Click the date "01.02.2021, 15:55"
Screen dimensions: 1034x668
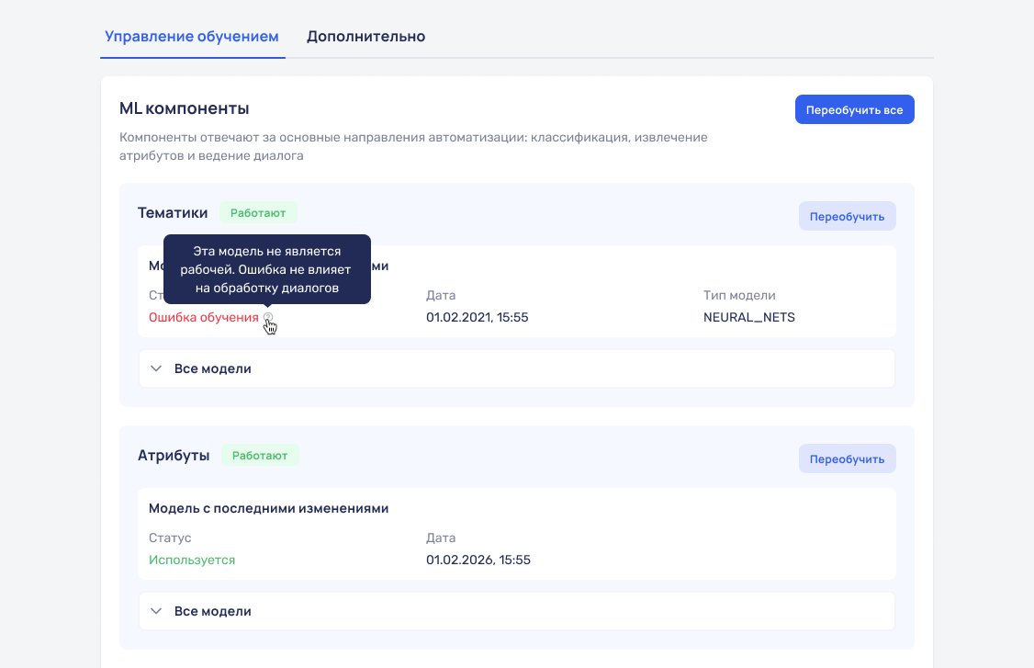(x=478, y=317)
